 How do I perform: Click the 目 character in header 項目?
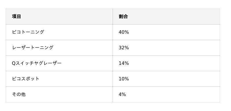click(x=19, y=16)
